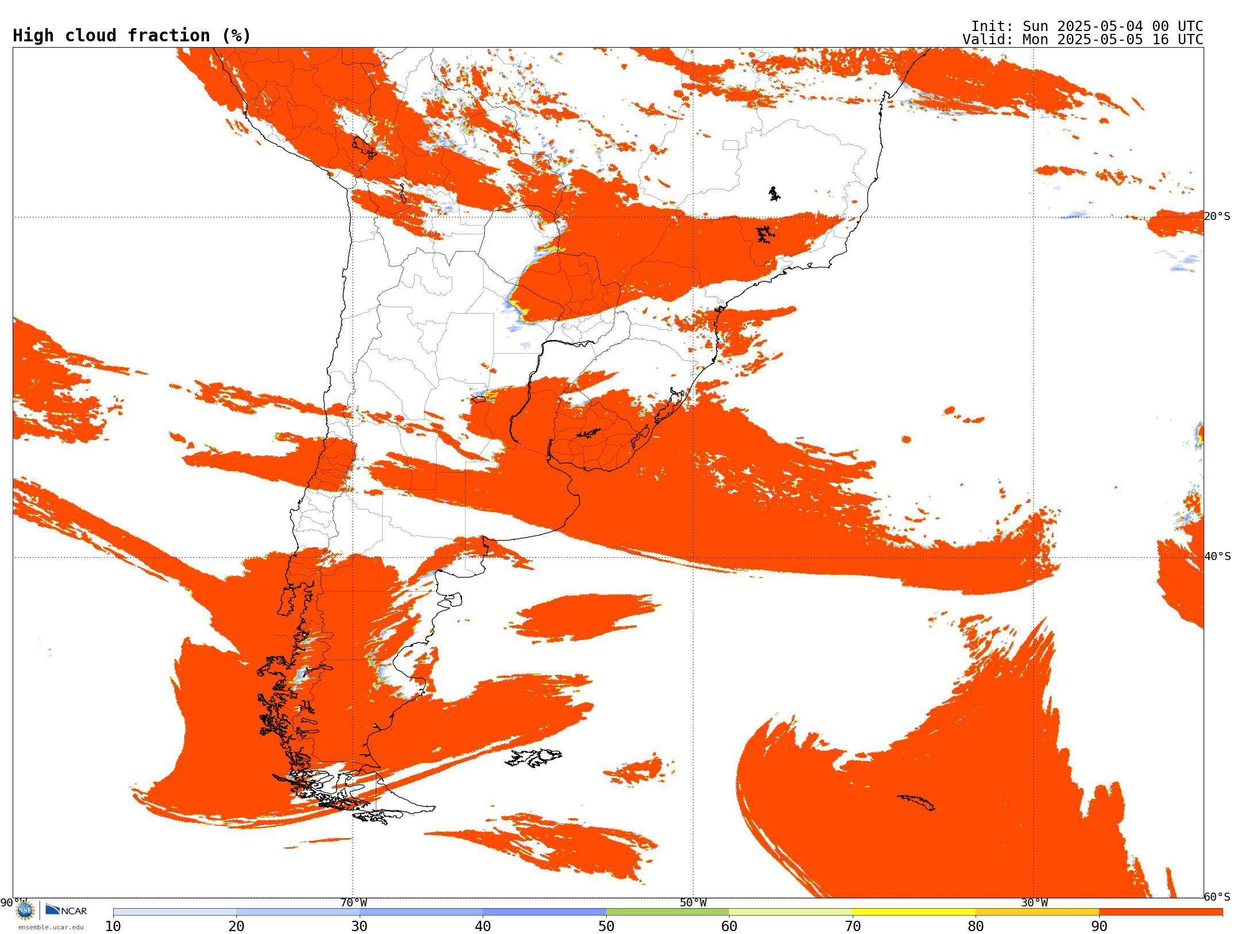Click the colorbar tick label 30
Viewport: 1241px width, 934px height.
(x=360, y=927)
